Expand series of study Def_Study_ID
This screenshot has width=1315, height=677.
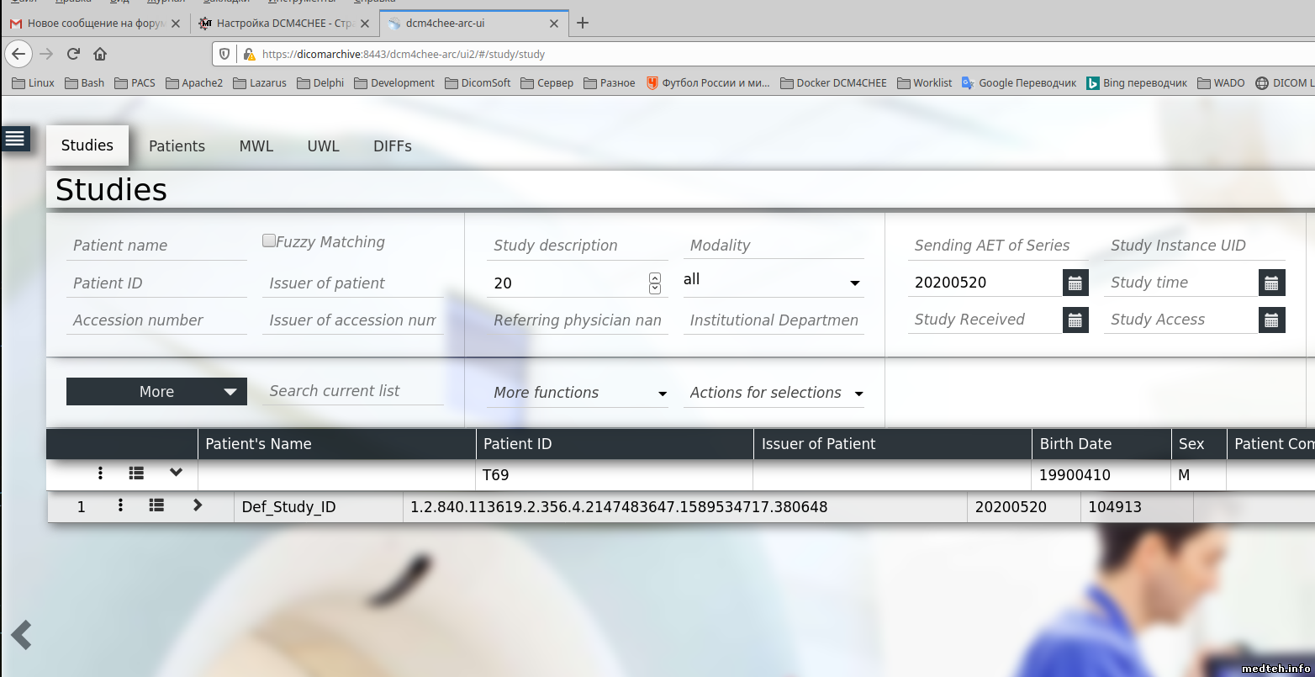pyautogui.click(x=198, y=505)
